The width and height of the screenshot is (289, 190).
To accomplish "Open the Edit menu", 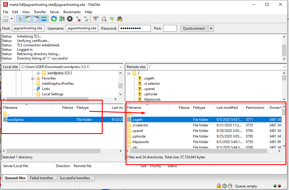I will coord(15,12).
